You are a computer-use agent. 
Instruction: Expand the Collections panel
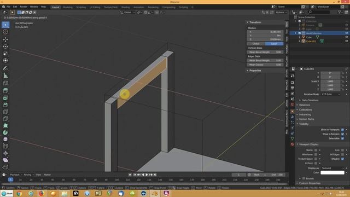[305, 109]
